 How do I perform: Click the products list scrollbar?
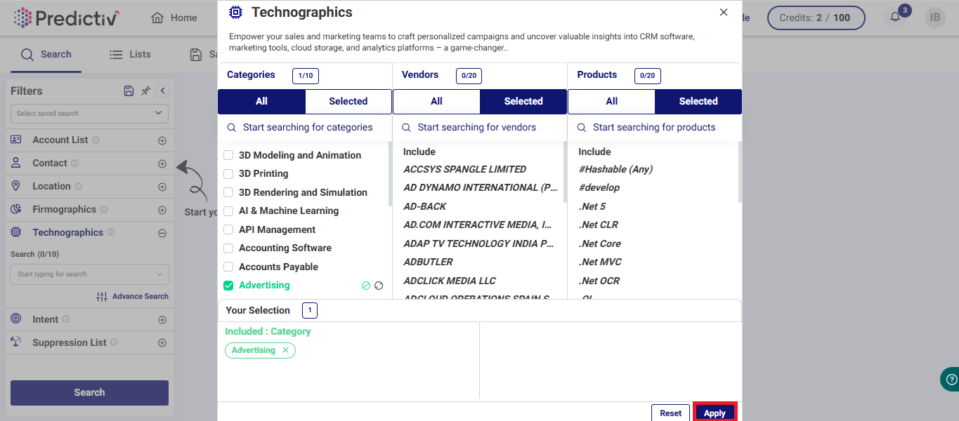point(740,172)
